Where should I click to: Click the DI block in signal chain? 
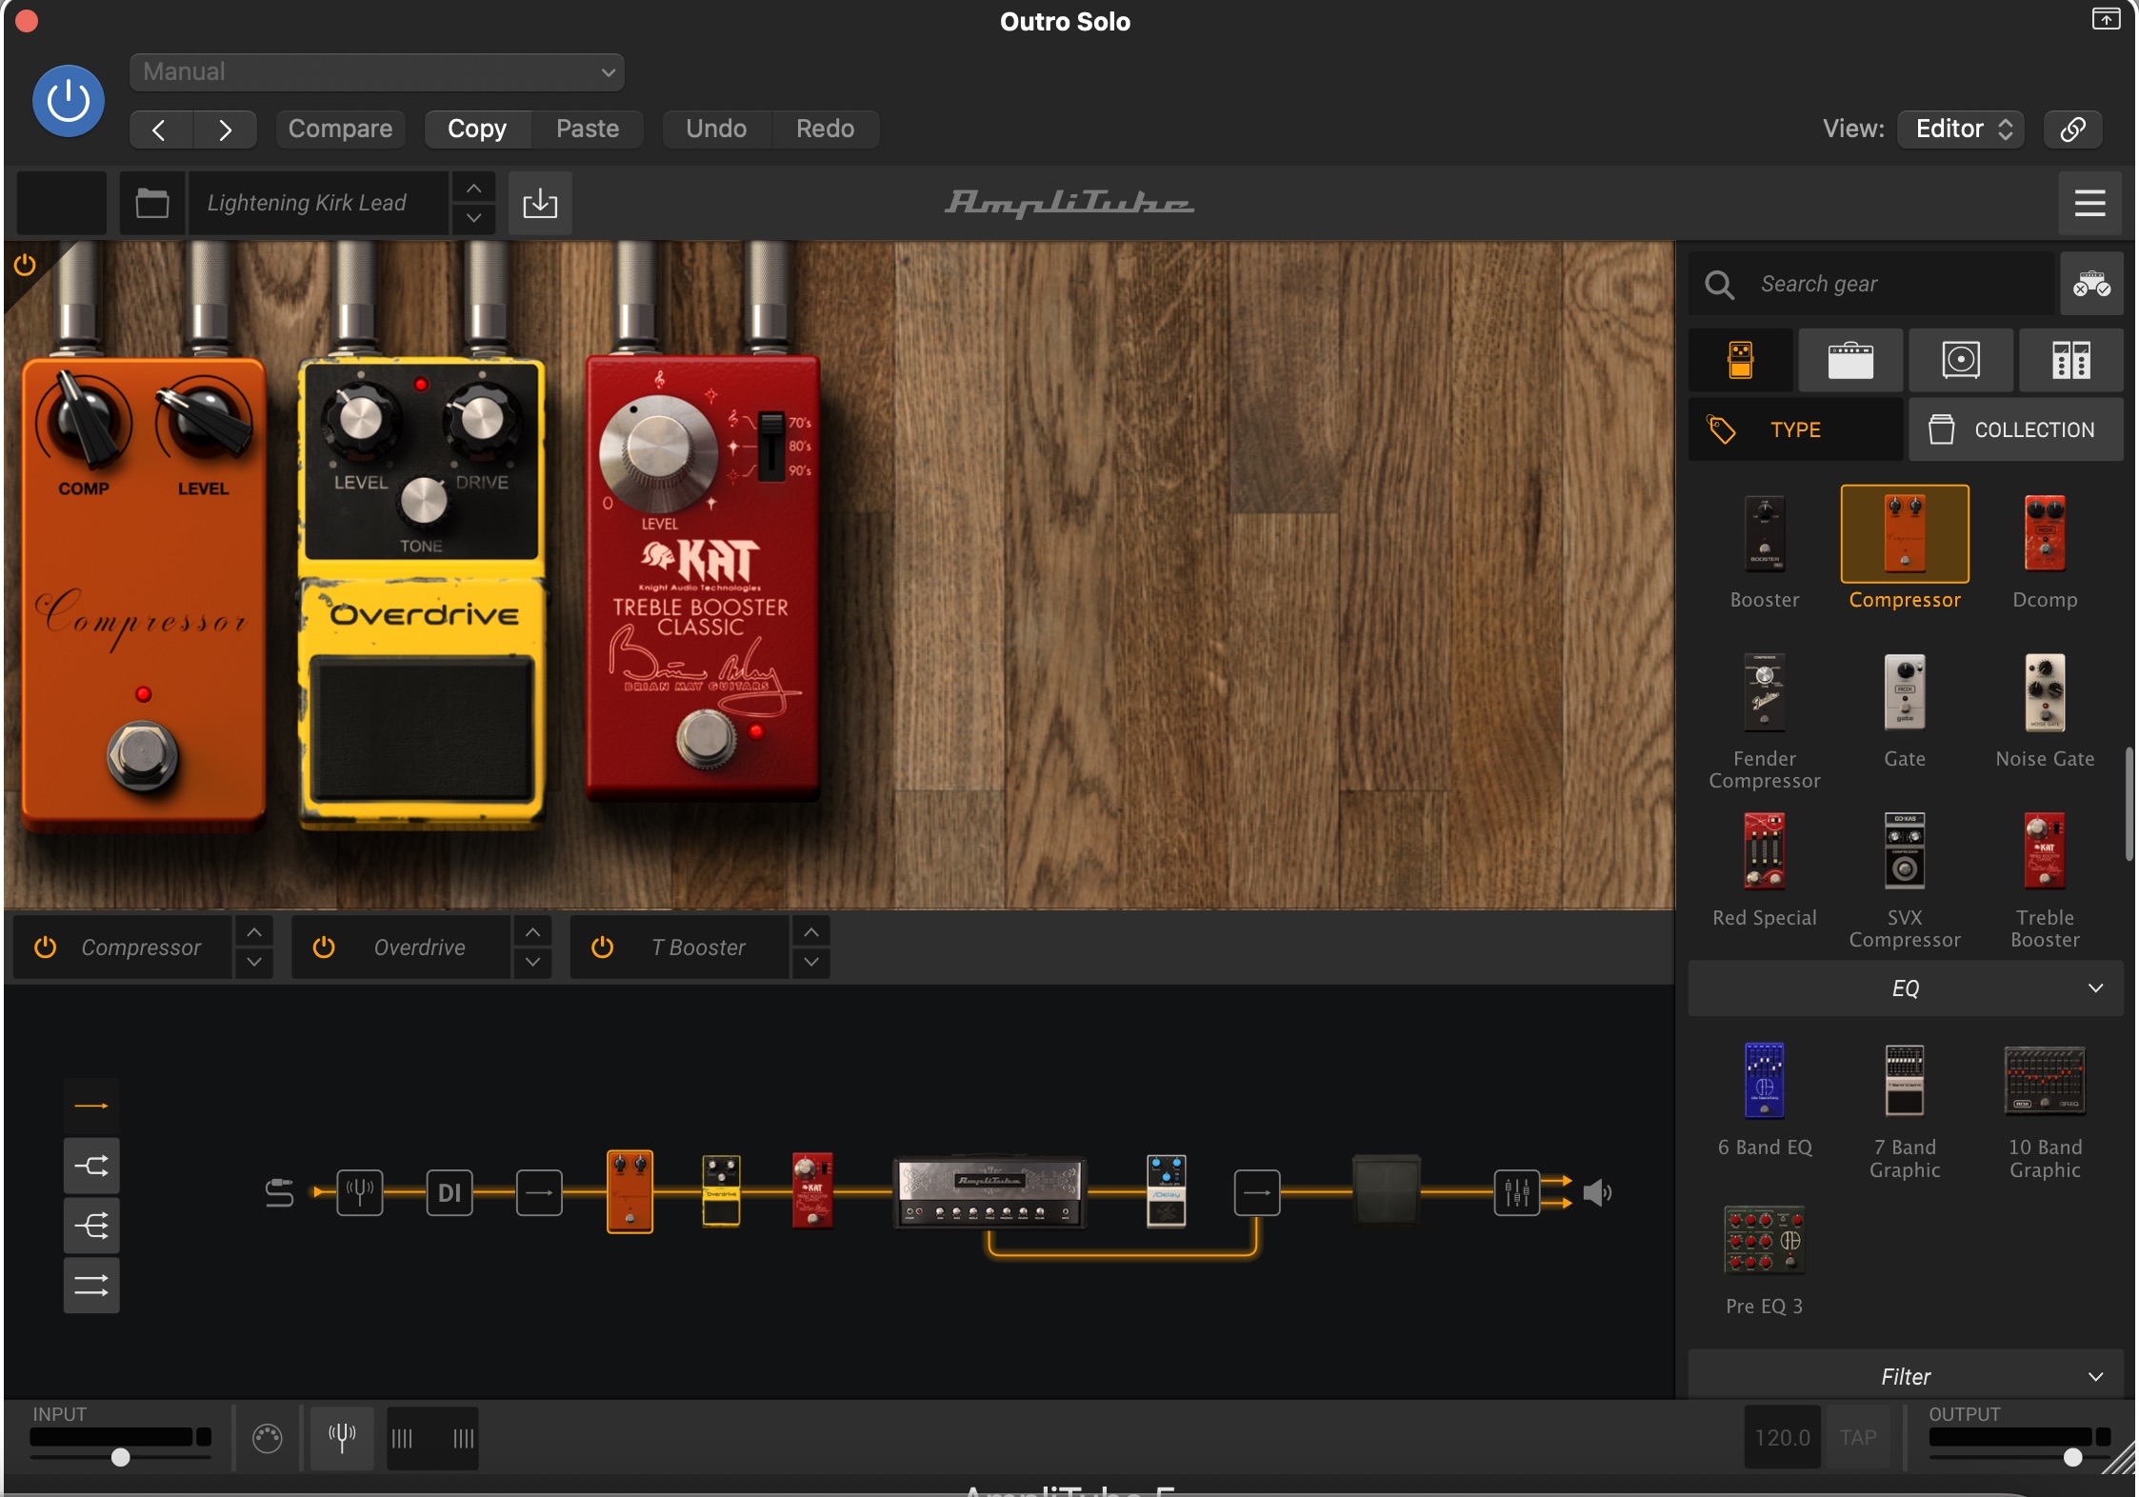click(x=450, y=1191)
